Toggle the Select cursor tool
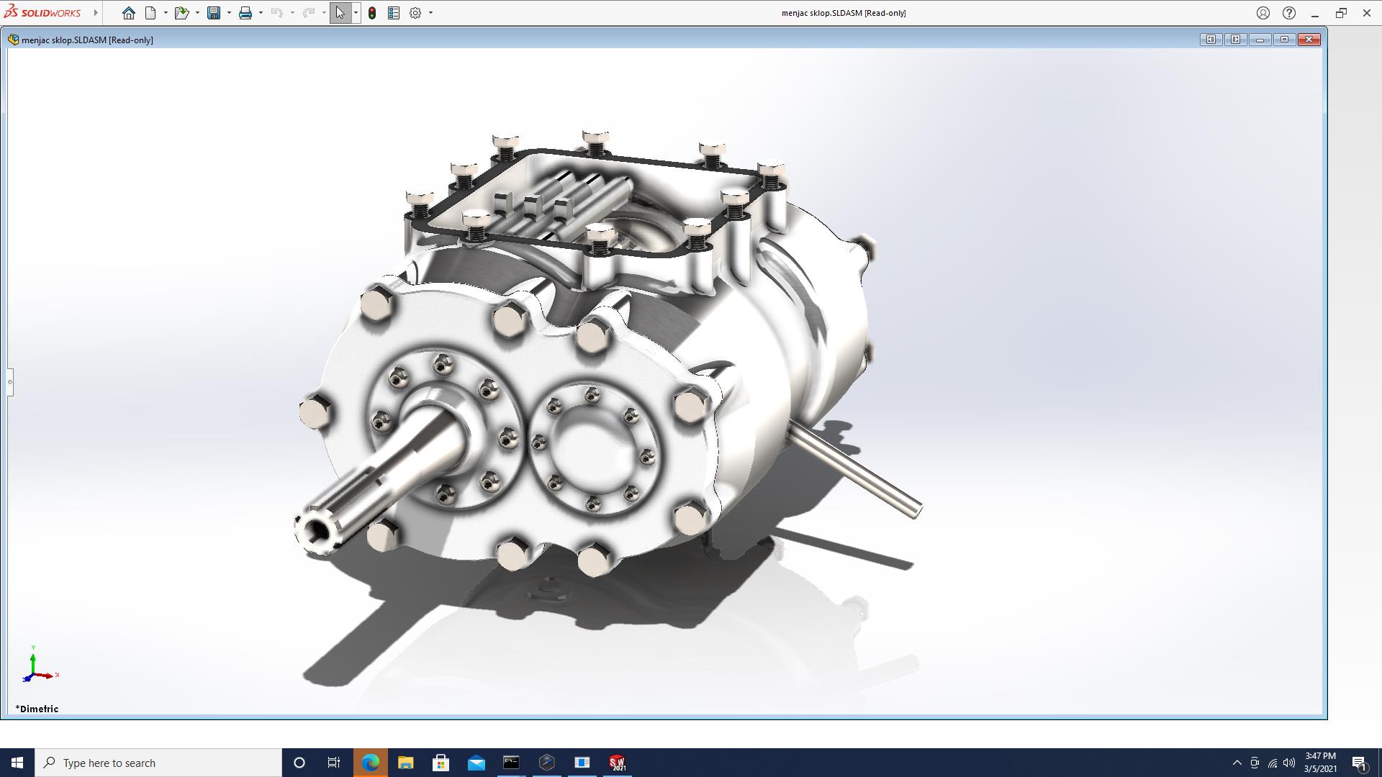The width and height of the screenshot is (1382, 777). pos(340,13)
